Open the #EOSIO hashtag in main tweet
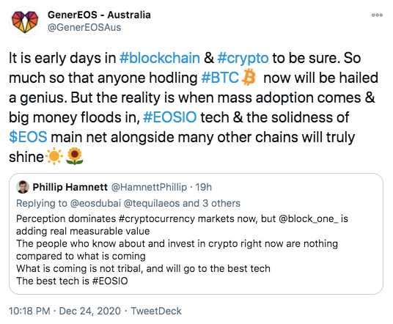This screenshot has height=324, width=393. point(169,117)
